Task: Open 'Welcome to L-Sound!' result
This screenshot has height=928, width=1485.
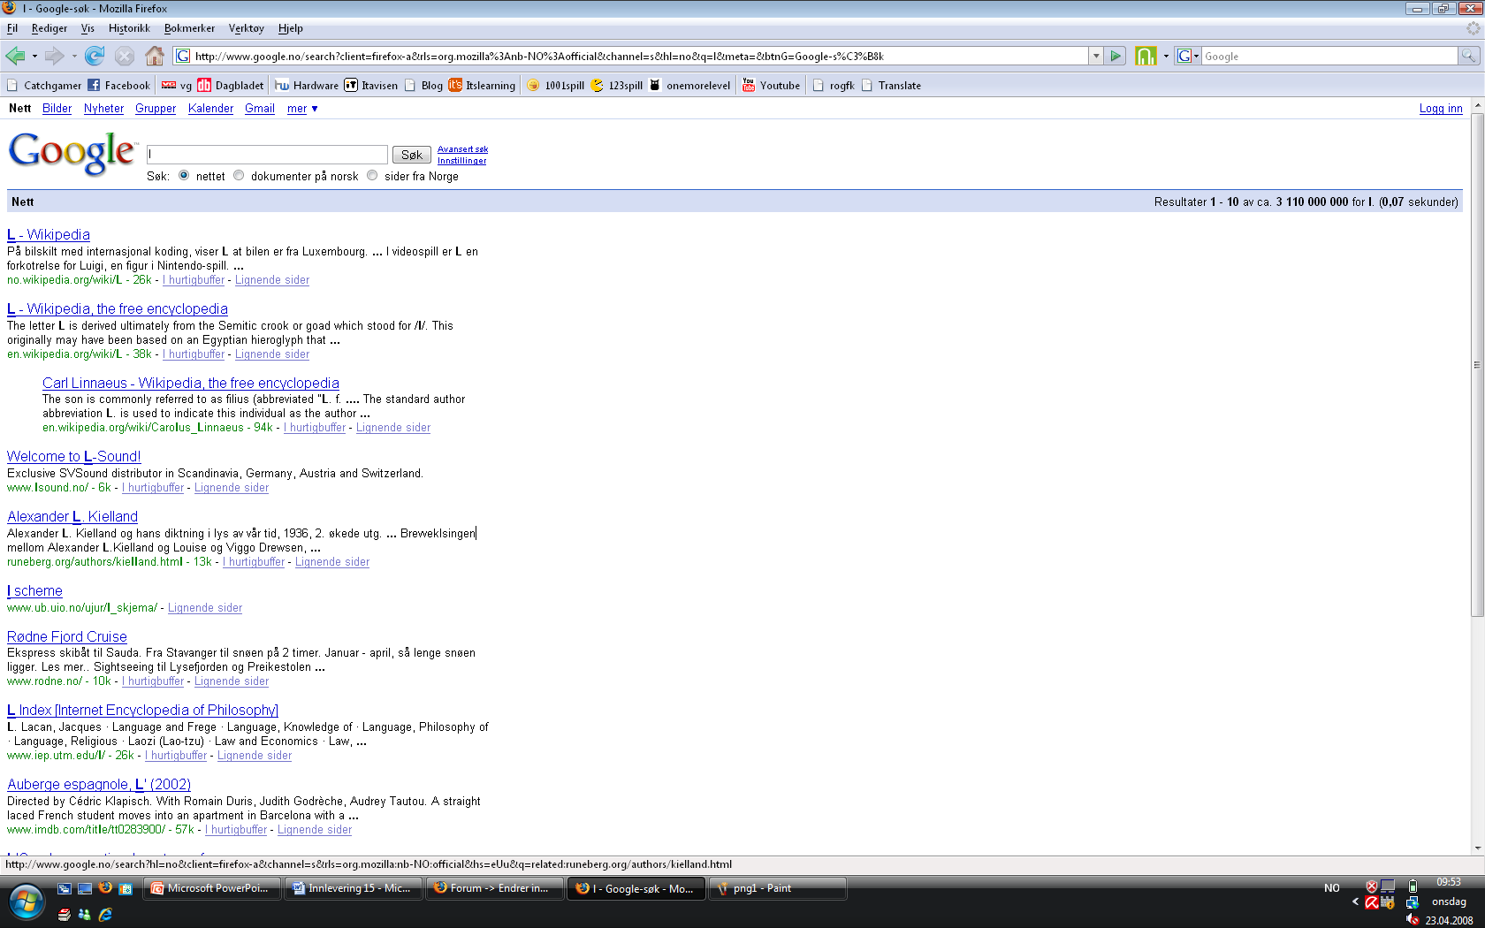Action: pyautogui.click(x=74, y=456)
